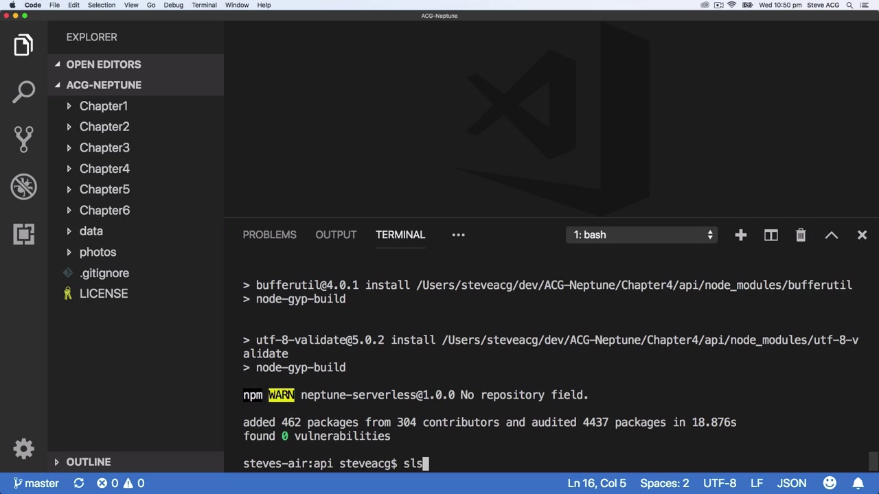Image resolution: width=879 pixels, height=494 pixels.
Task: Open the Search view in activity bar
Action: pyautogui.click(x=23, y=92)
